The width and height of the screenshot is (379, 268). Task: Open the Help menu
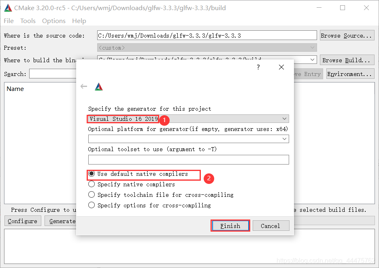[79, 21]
